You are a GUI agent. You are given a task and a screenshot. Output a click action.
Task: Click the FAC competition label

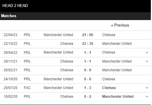27,88
